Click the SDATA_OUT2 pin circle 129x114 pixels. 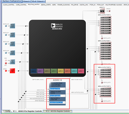coord(102,82)
